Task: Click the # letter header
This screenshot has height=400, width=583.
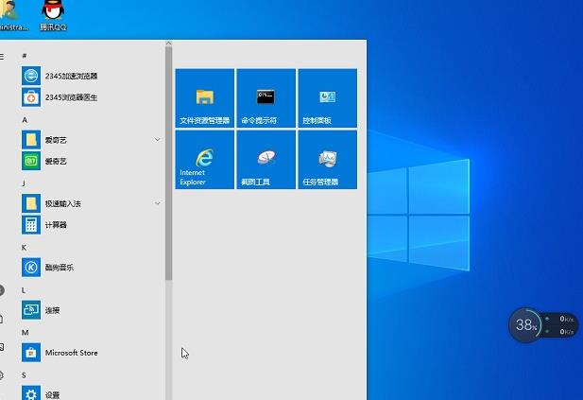Action: point(25,56)
